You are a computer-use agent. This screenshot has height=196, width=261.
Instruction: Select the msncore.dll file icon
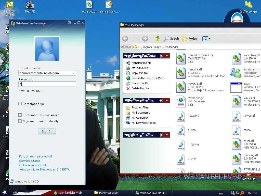coord(181,73)
